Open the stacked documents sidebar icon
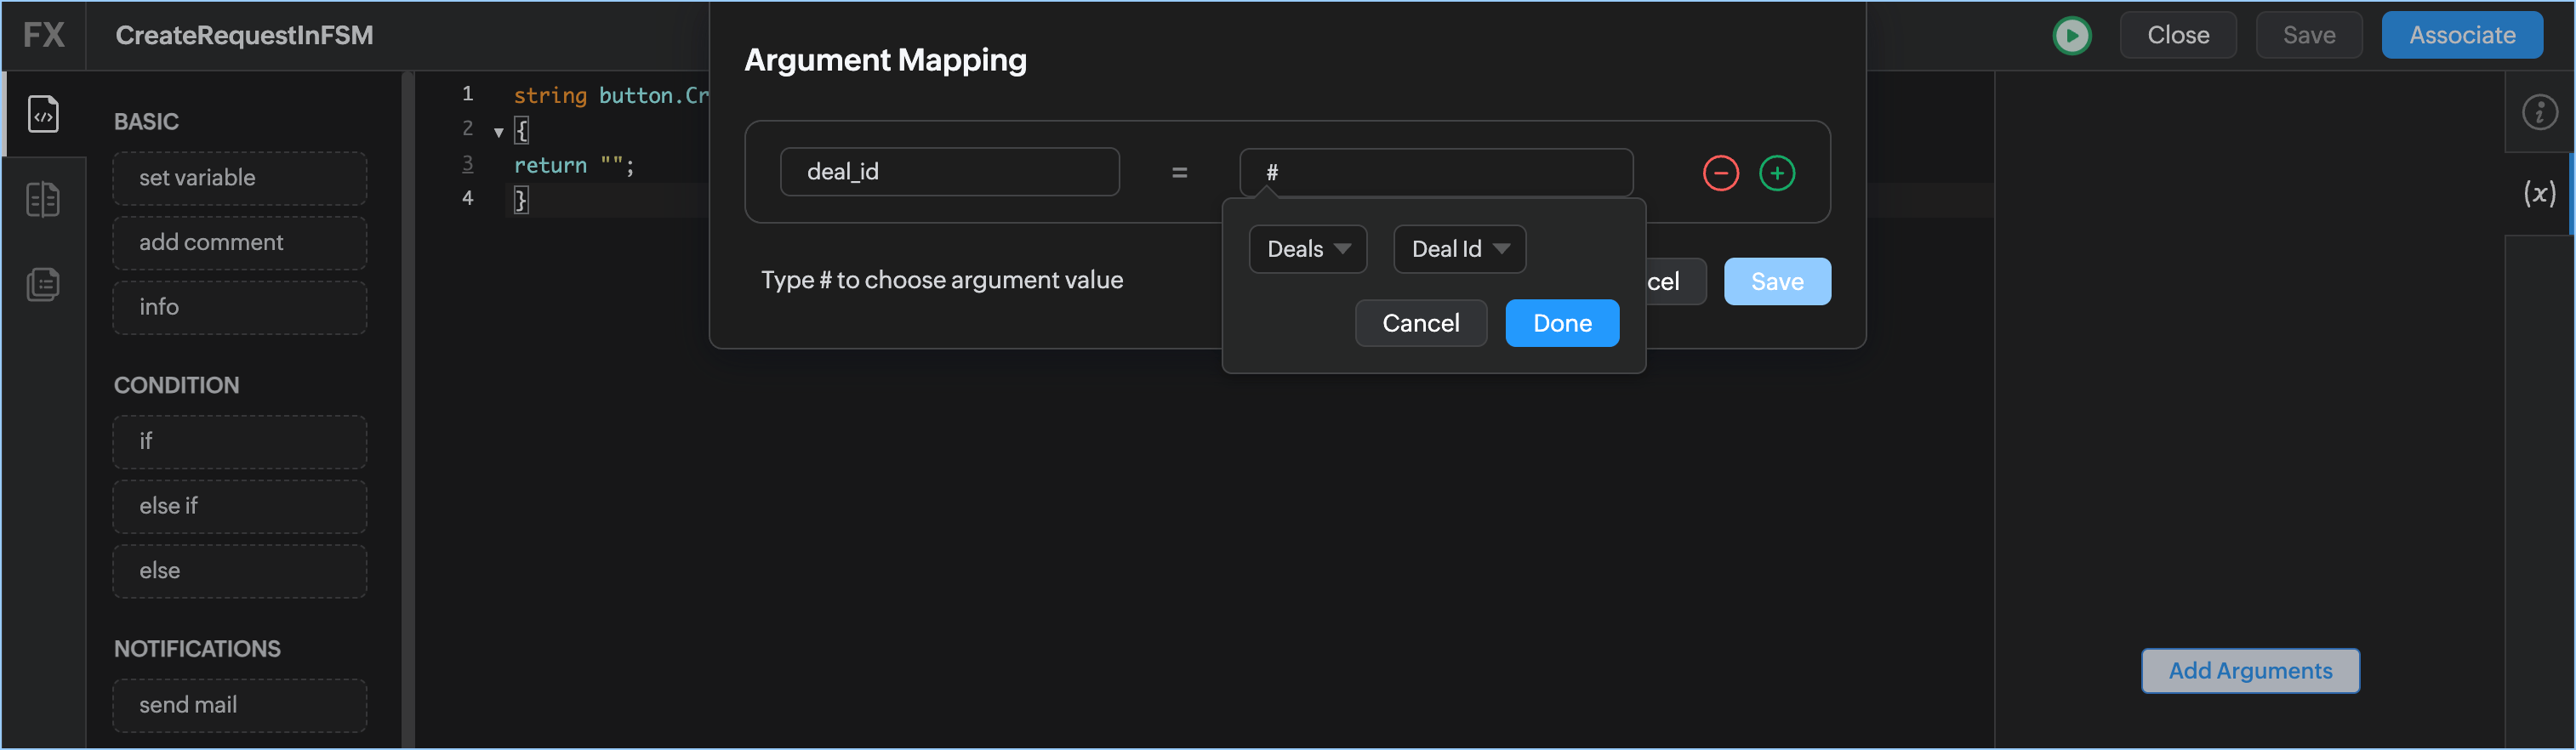The height and width of the screenshot is (750, 2576). [43, 285]
